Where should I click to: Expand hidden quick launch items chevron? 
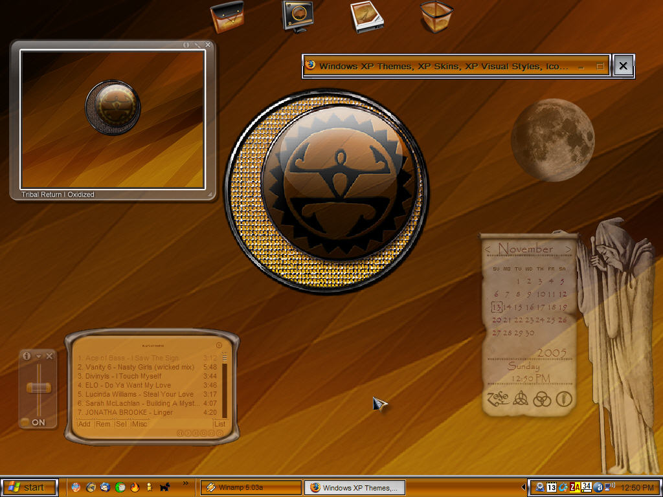pyautogui.click(x=186, y=483)
